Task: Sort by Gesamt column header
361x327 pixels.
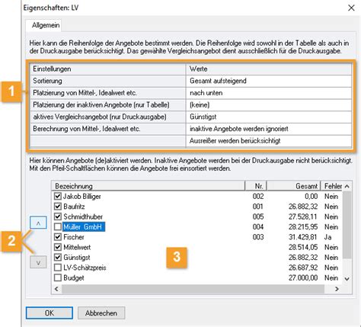Action: click(x=294, y=186)
